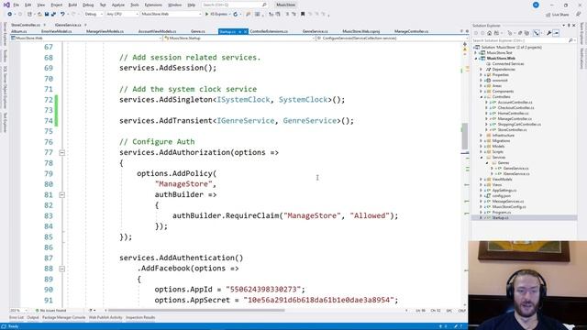Switch to the ManageViewModels.cs tab
Image resolution: width=587 pixels, height=330 pixels.
click(105, 31)
